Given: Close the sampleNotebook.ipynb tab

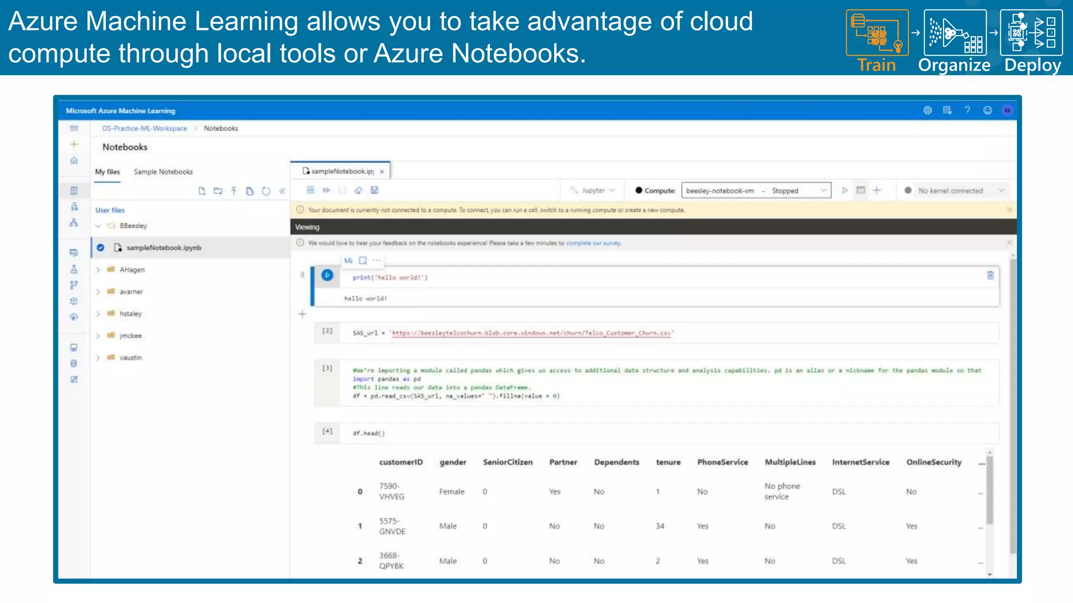Looking at the screenshot, I should point(382,172).
